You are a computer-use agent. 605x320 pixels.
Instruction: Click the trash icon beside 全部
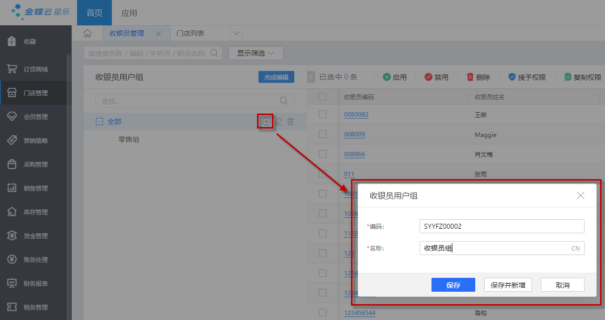click(x=290, y=122)
